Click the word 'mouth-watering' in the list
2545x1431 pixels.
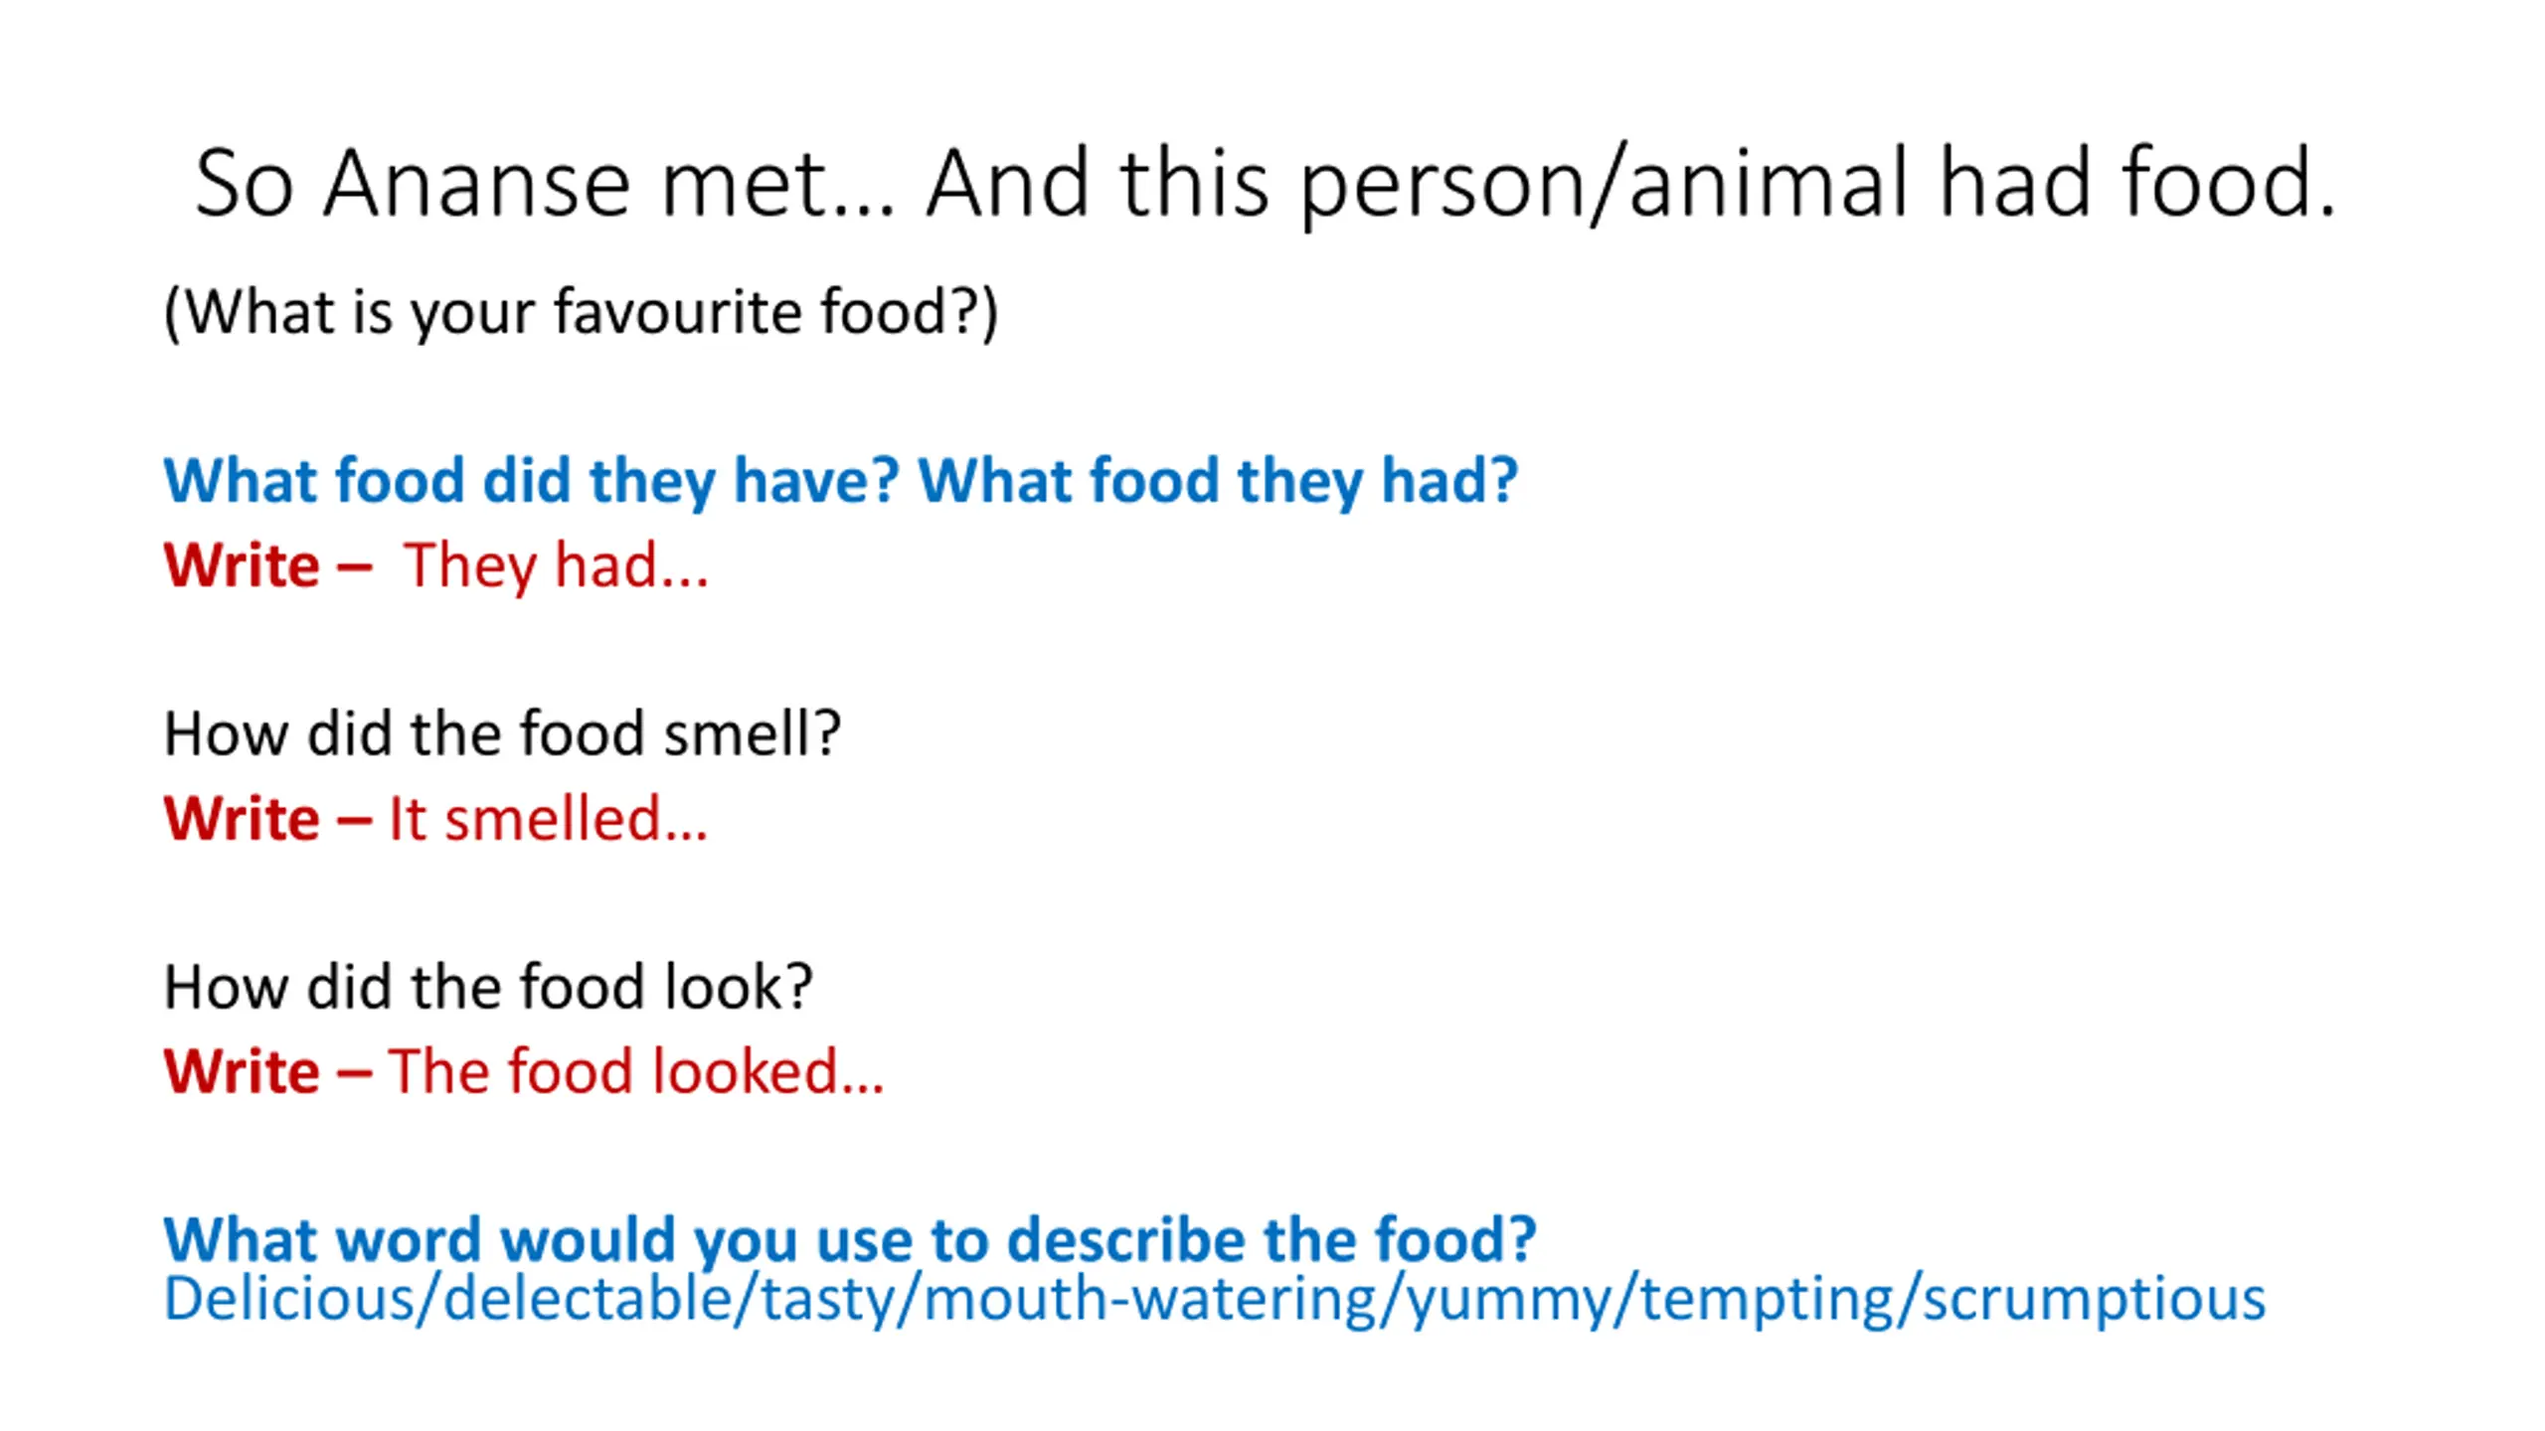click(1150, 1300)
